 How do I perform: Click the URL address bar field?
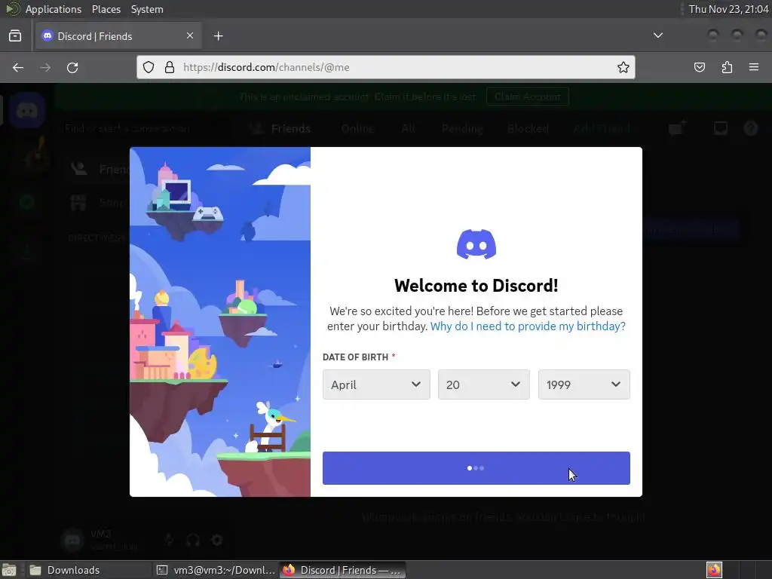385,67
